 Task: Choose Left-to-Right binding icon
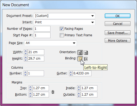pyautogui.click(x=80, y=59)
